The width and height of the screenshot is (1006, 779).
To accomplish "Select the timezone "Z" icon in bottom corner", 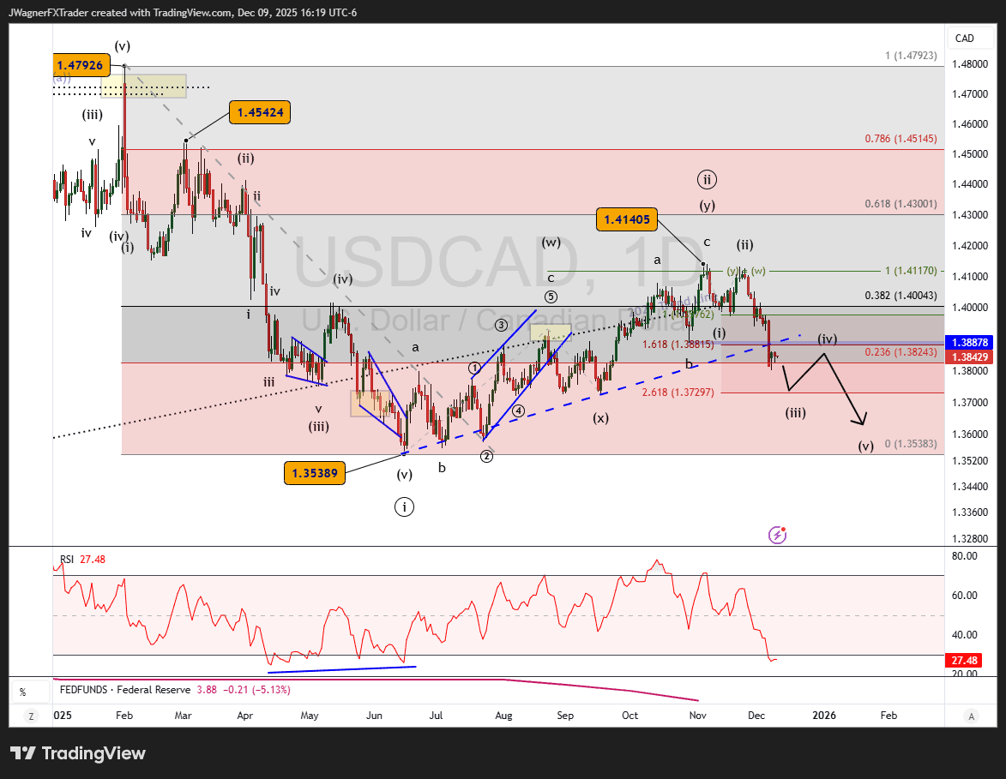I will (x=31, y=716).
